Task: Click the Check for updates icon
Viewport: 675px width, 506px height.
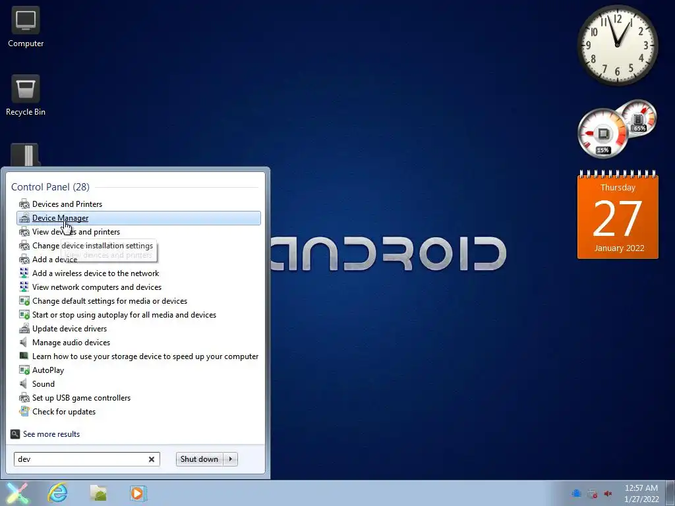Action: point(24,412)
